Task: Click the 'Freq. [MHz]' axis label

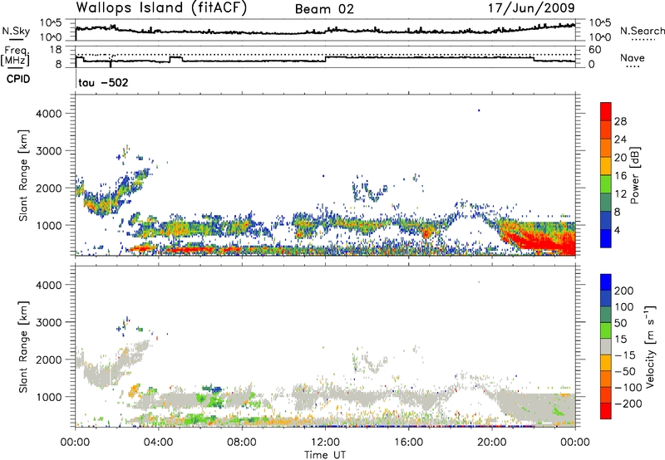Action: [x=15, y=56]
